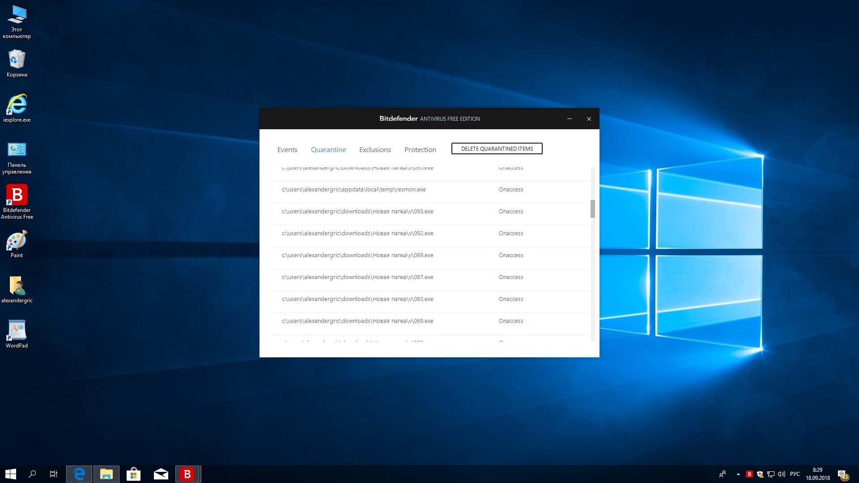
Task: Switch to the Exclusions tab
Action: 375,150
